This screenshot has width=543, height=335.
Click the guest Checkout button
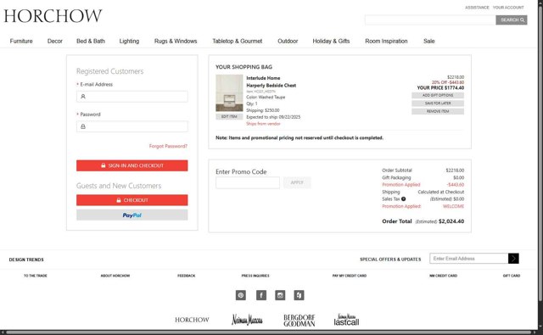pyautogui.click(x=132, y=200)
